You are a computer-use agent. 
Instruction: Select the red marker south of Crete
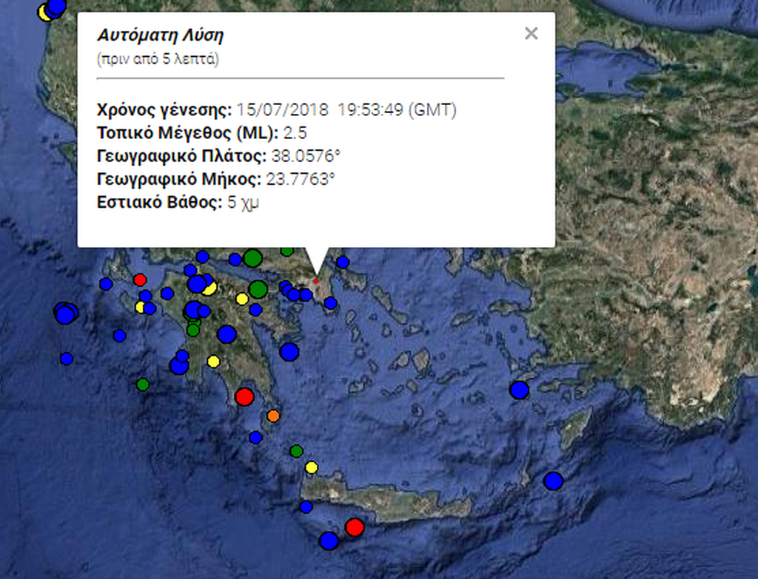tap(355, 527)
